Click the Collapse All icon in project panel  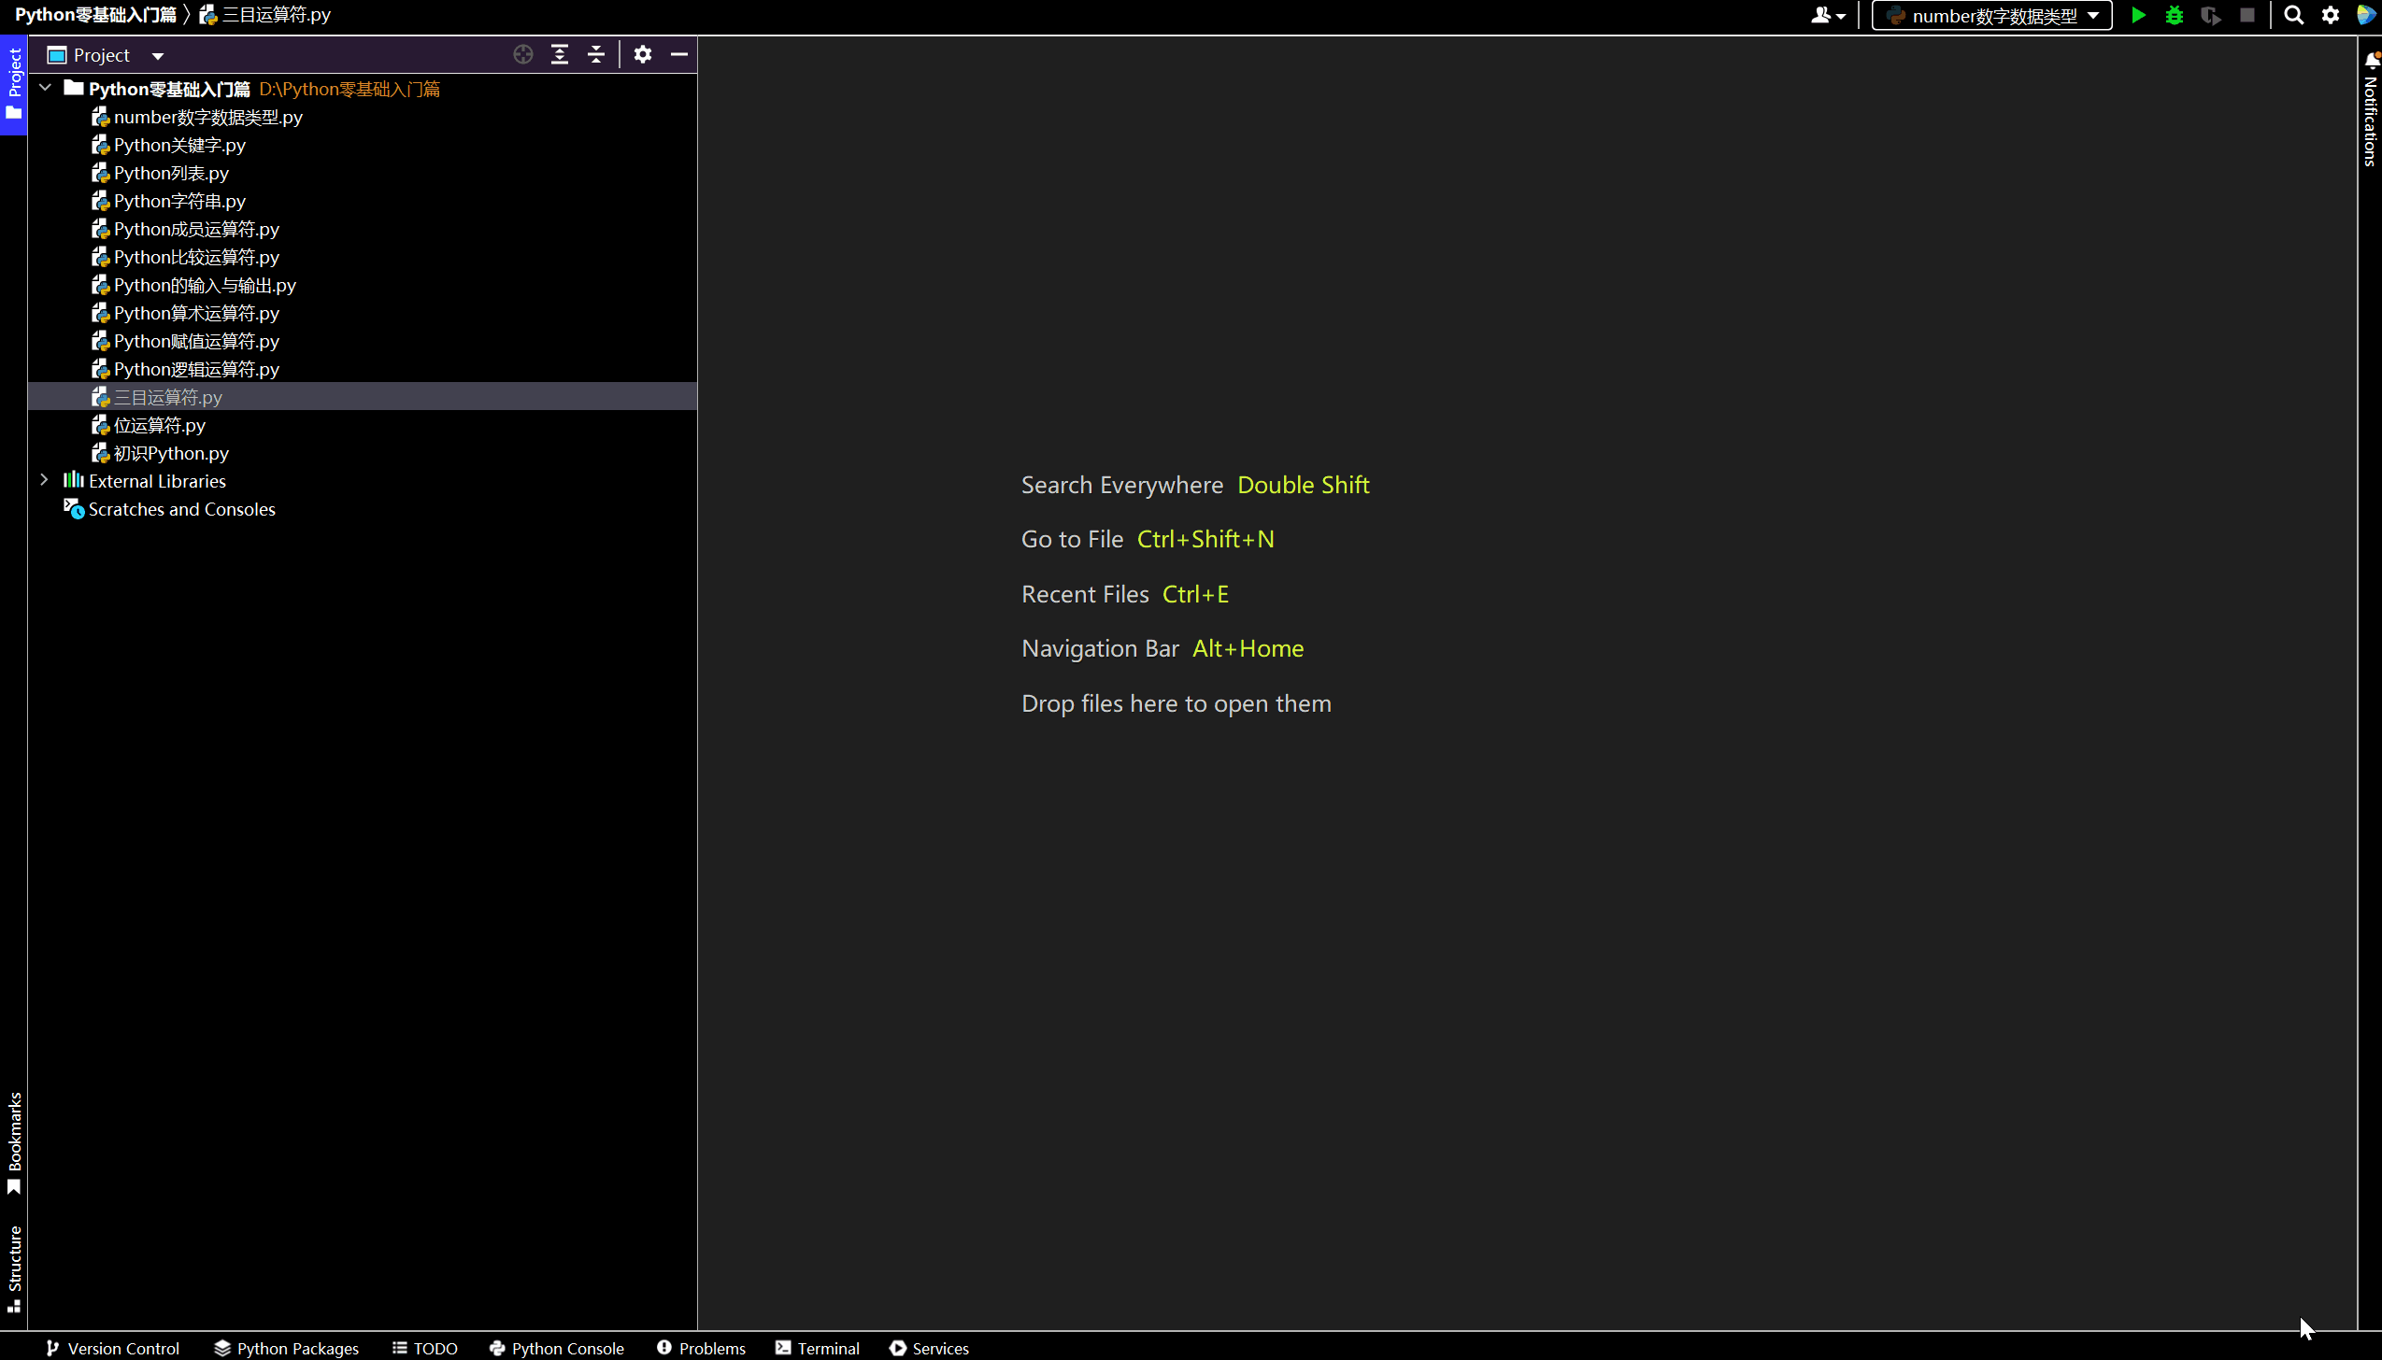[x=595, y=54]
